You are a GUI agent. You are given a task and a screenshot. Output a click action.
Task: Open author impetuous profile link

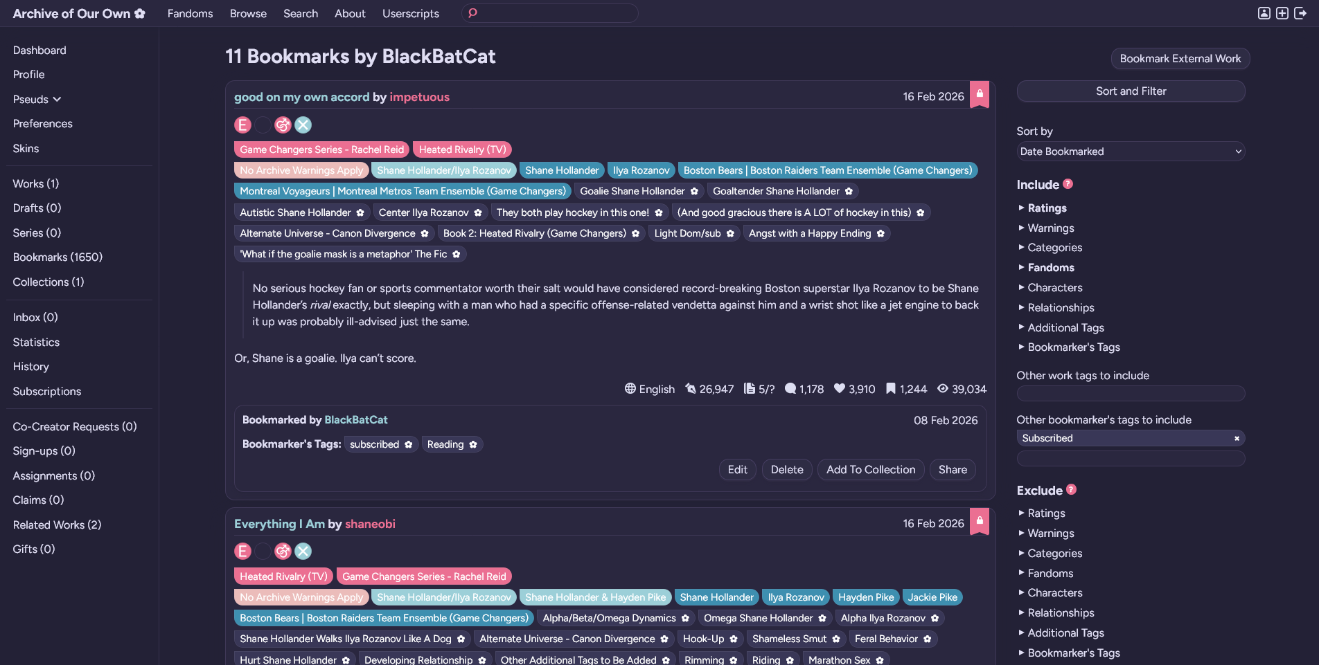coord(419,97)
